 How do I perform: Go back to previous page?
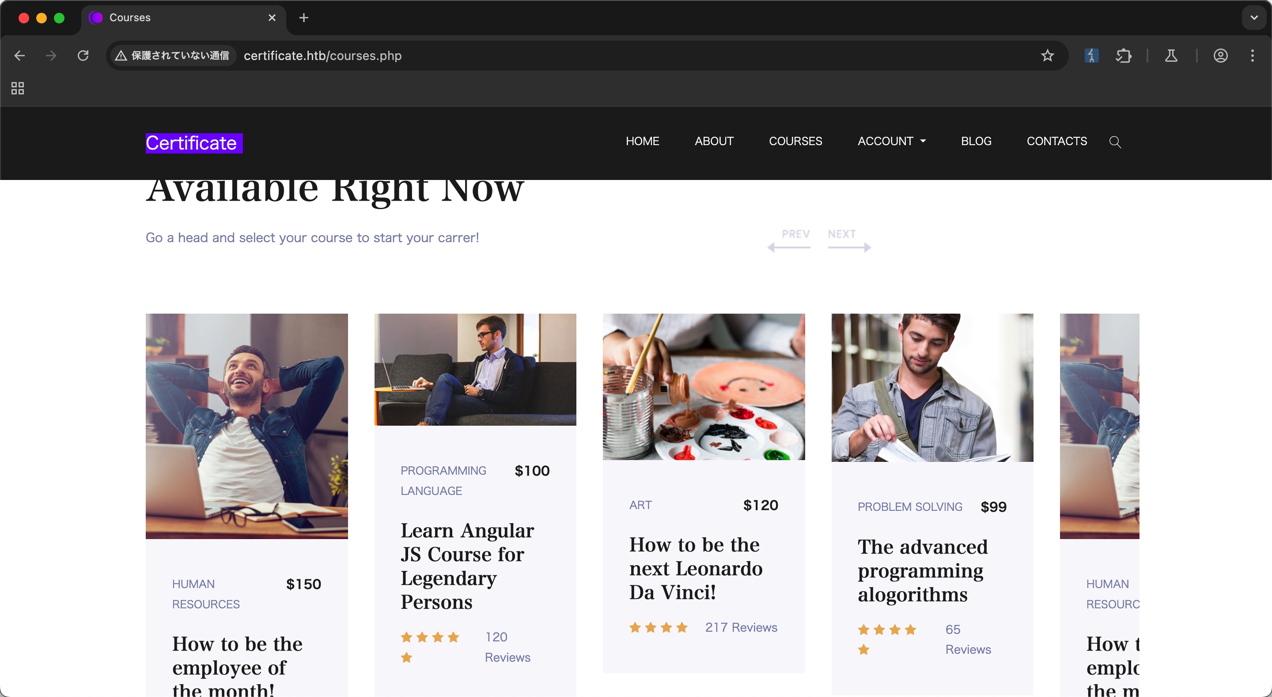(x=20, y=56)
